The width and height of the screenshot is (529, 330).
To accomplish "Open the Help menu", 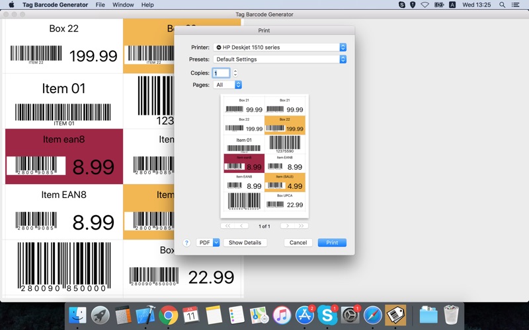I will [147, 5].
